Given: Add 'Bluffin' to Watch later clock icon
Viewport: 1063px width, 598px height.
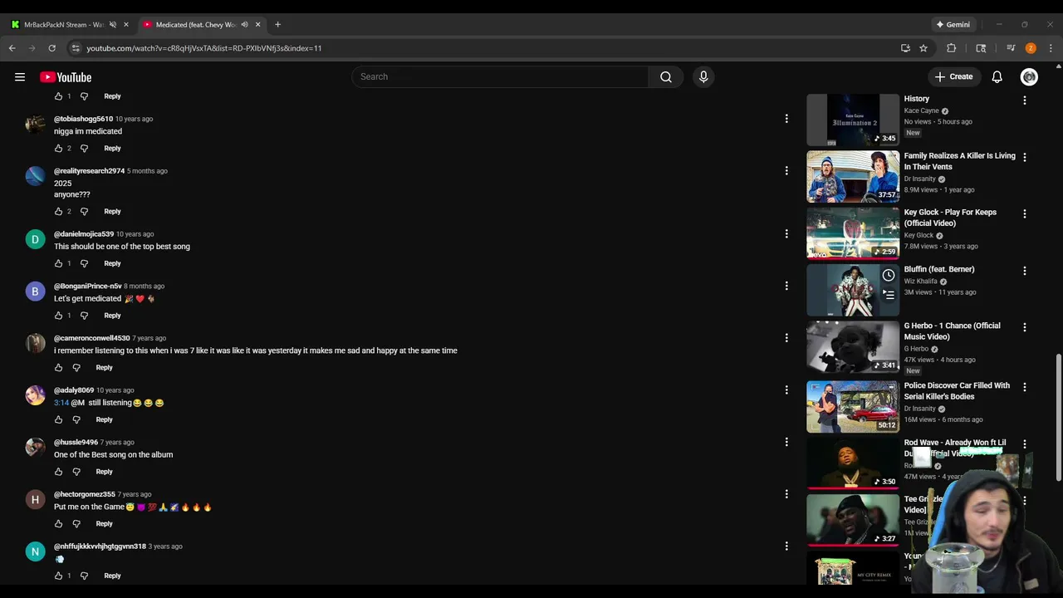Looking at the screenshot, I should pos(889,275).
